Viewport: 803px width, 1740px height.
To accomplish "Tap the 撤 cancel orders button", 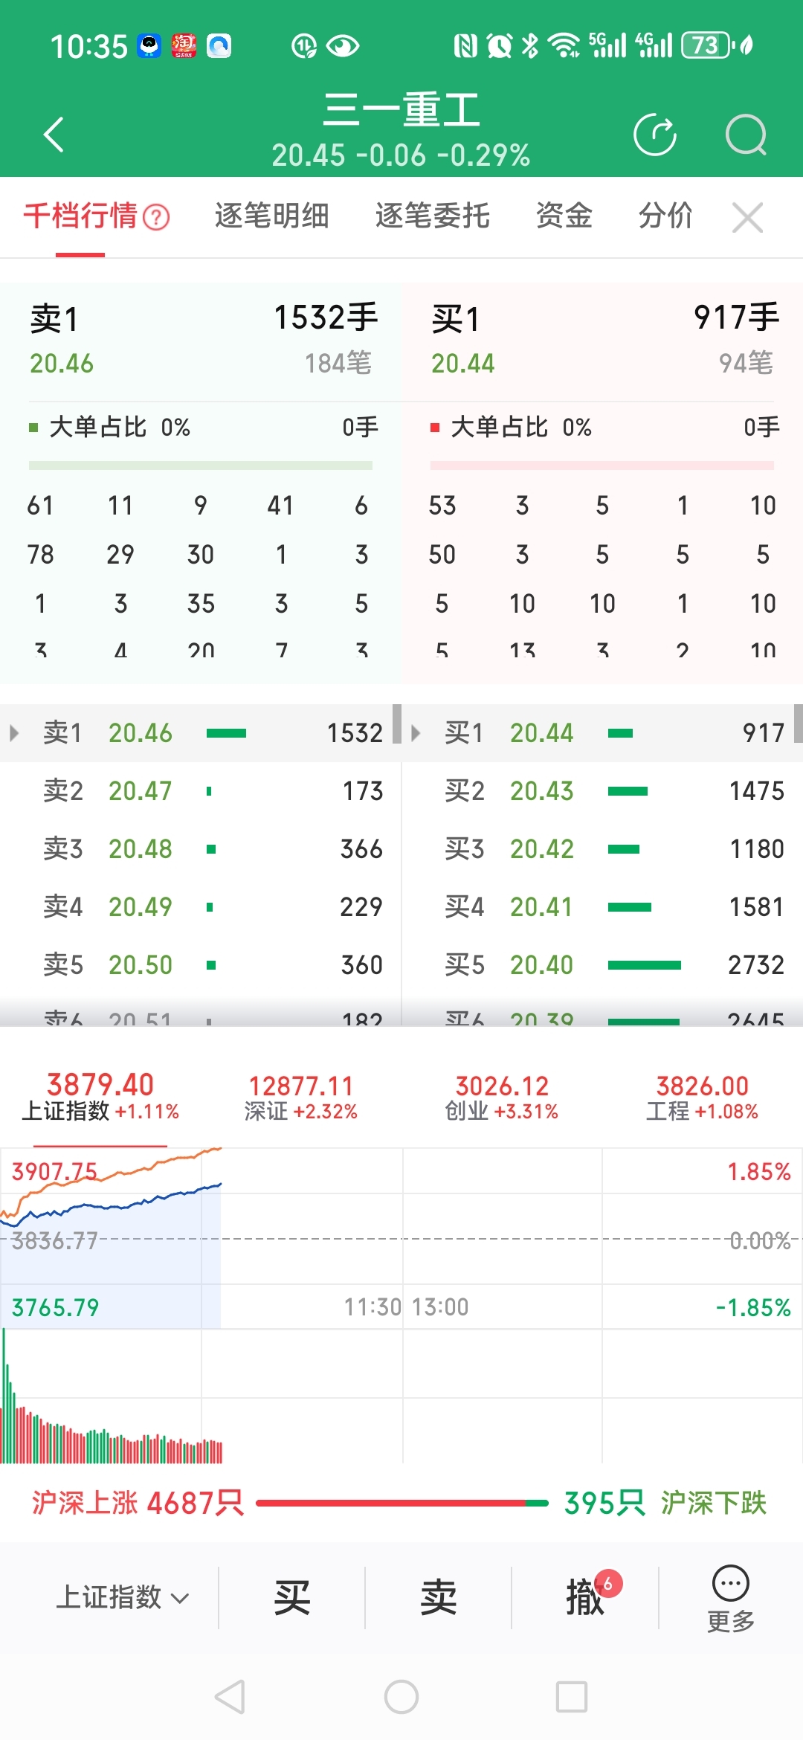I will click(585, 1596).
